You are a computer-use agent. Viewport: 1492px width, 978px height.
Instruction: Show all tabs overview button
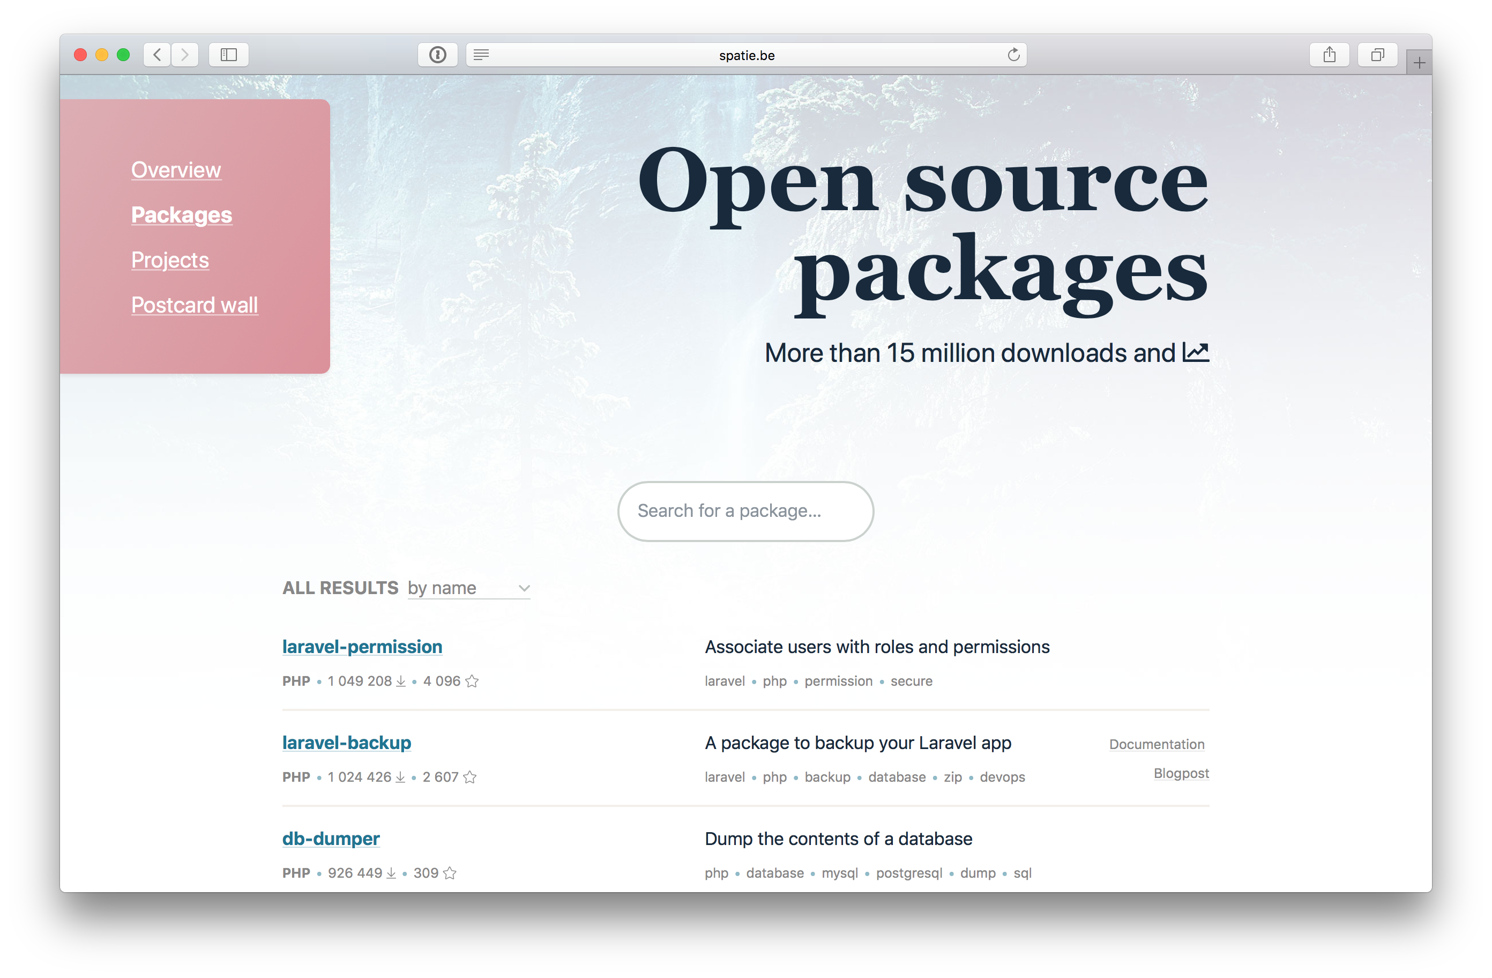(x=1377, y=55)
